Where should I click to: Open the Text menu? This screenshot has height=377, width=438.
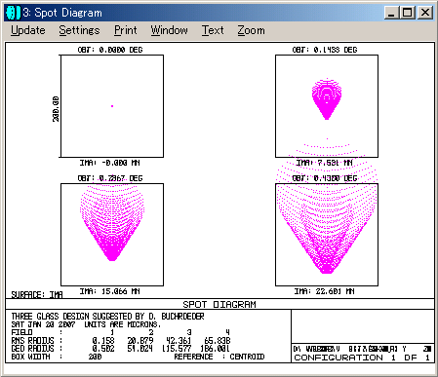point(213,30)
